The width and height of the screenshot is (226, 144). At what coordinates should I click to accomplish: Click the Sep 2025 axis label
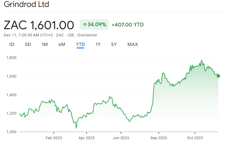pyautogui.click(x=159, y=138)
